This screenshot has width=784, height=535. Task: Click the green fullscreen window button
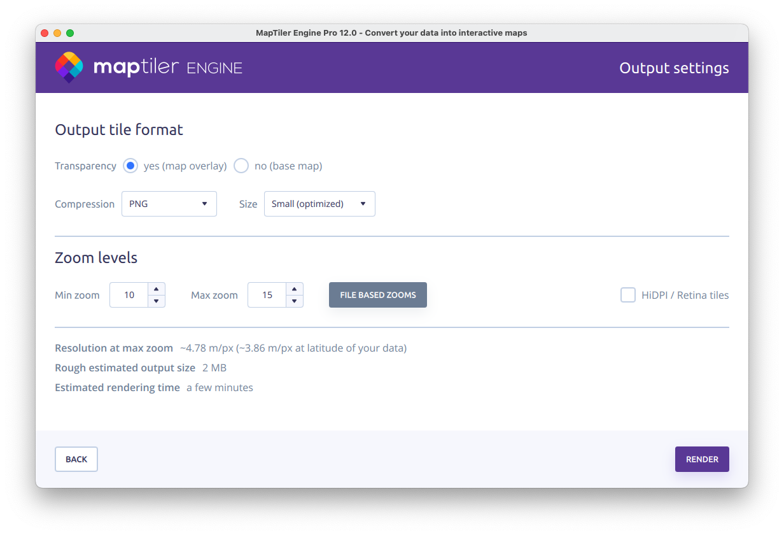(x=70, y=33)
